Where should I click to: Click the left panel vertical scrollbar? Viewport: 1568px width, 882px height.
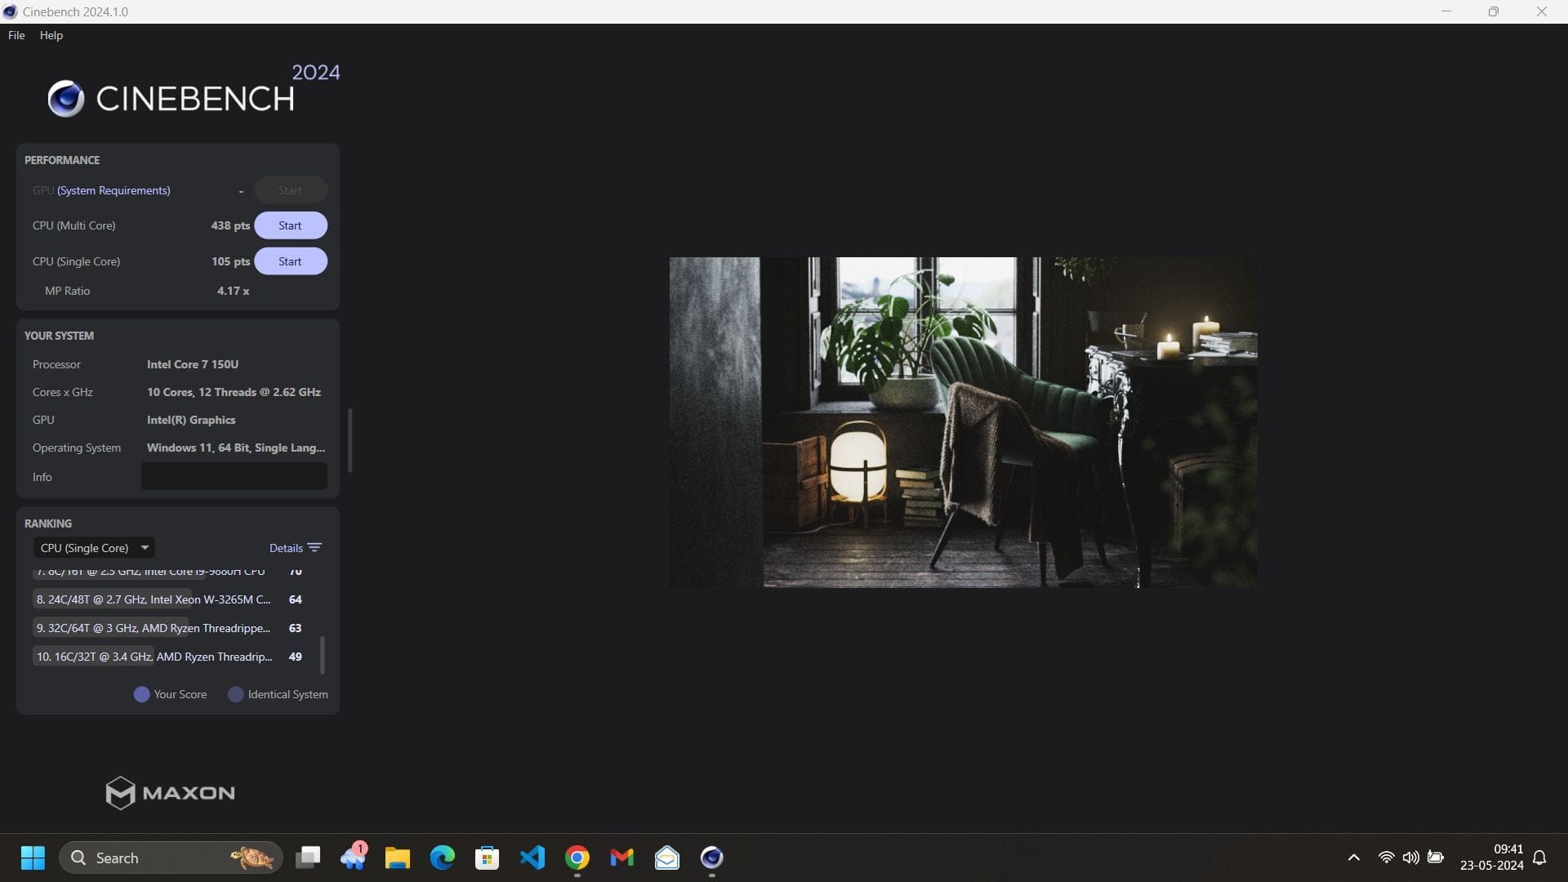(350, 440)
